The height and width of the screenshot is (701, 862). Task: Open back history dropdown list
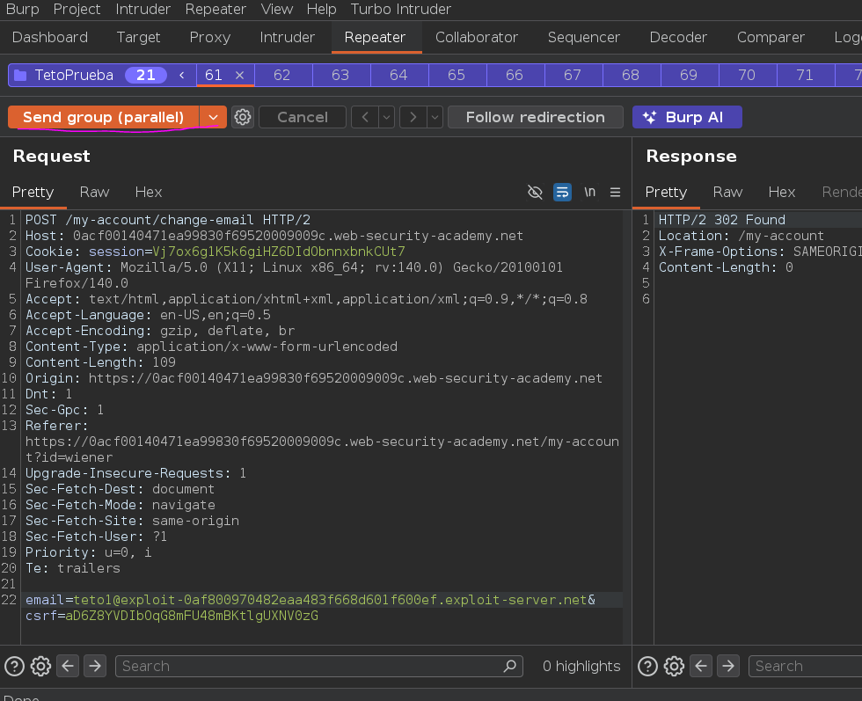(386, 117)
